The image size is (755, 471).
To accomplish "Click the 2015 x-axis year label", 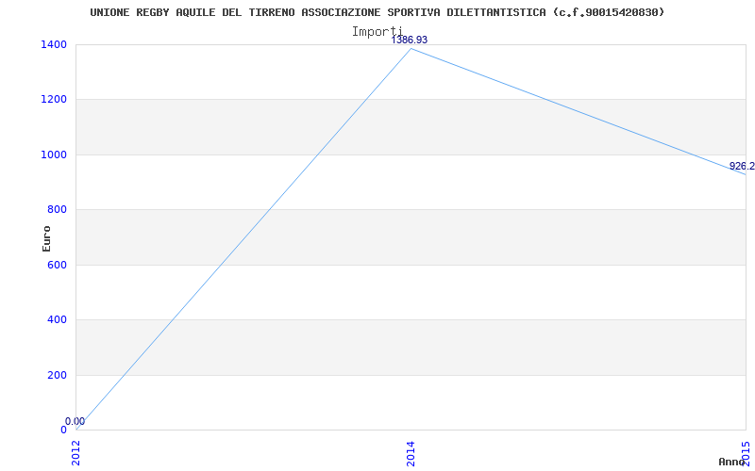I will 746,453.
